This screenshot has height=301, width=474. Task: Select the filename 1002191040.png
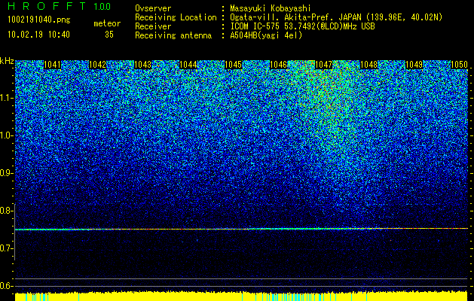39,20
